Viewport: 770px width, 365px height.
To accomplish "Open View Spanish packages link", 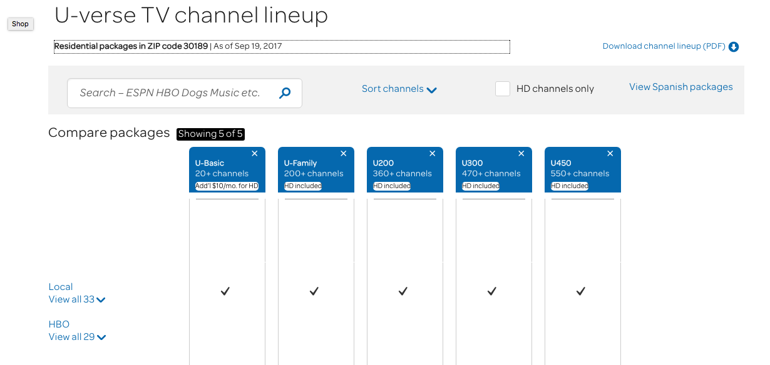I will click(680, 87).
